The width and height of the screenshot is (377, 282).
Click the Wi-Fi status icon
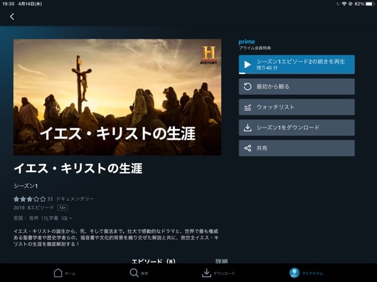[x=344, y=4]
